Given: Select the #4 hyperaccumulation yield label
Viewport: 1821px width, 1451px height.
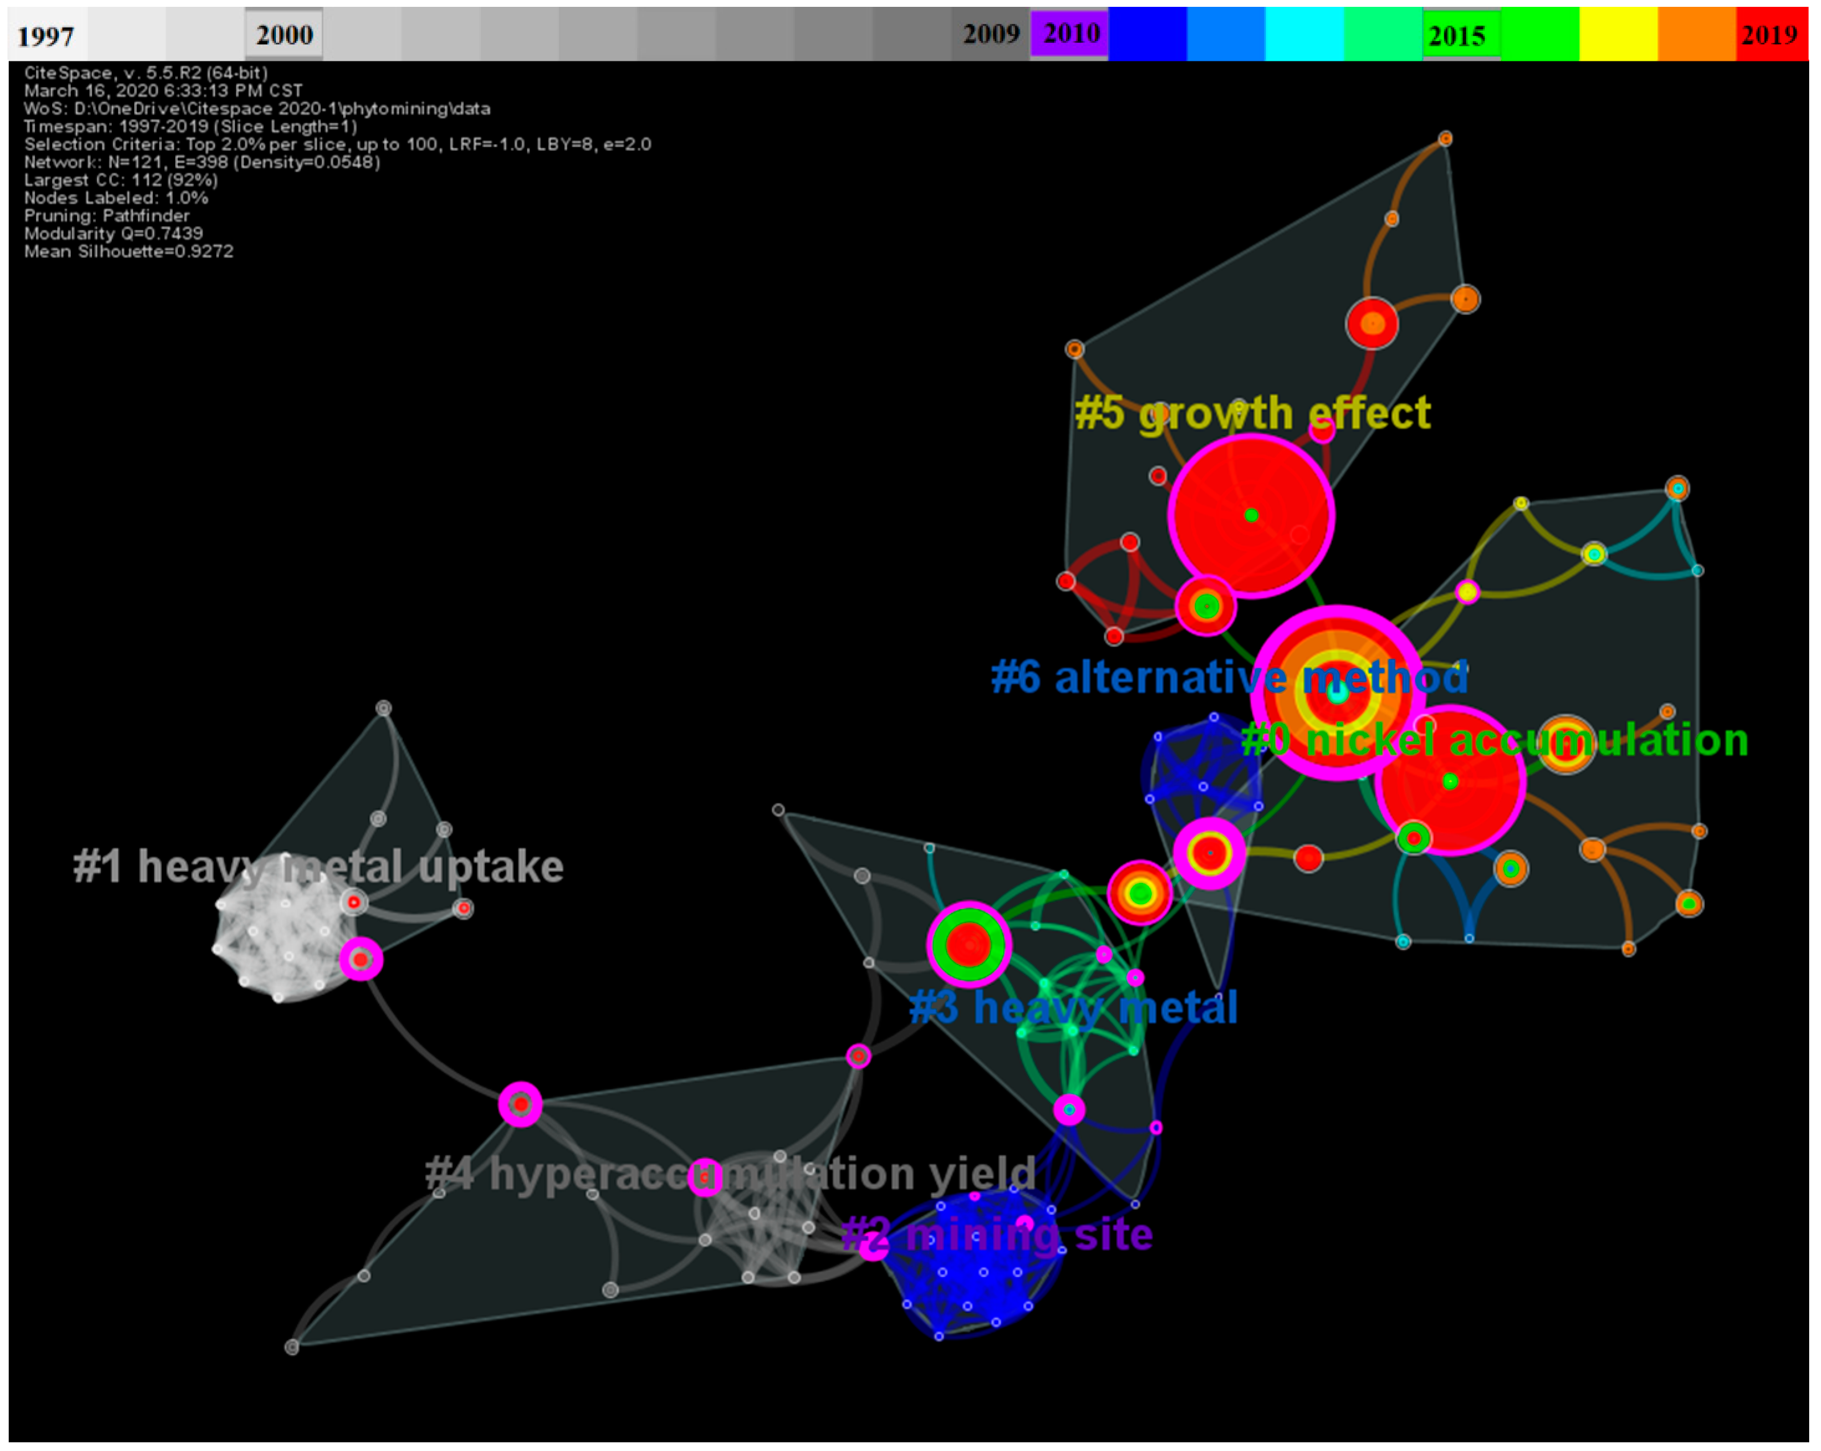Looking at the screenshot, I should point(731,1173).
